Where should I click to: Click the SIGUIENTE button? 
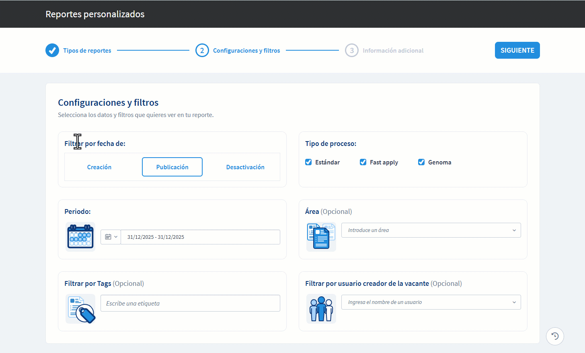coord(517,50)
